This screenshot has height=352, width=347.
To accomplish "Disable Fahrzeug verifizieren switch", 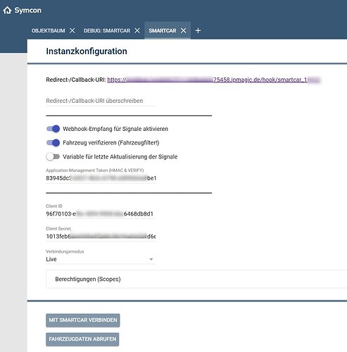I will tap(53, 143).
